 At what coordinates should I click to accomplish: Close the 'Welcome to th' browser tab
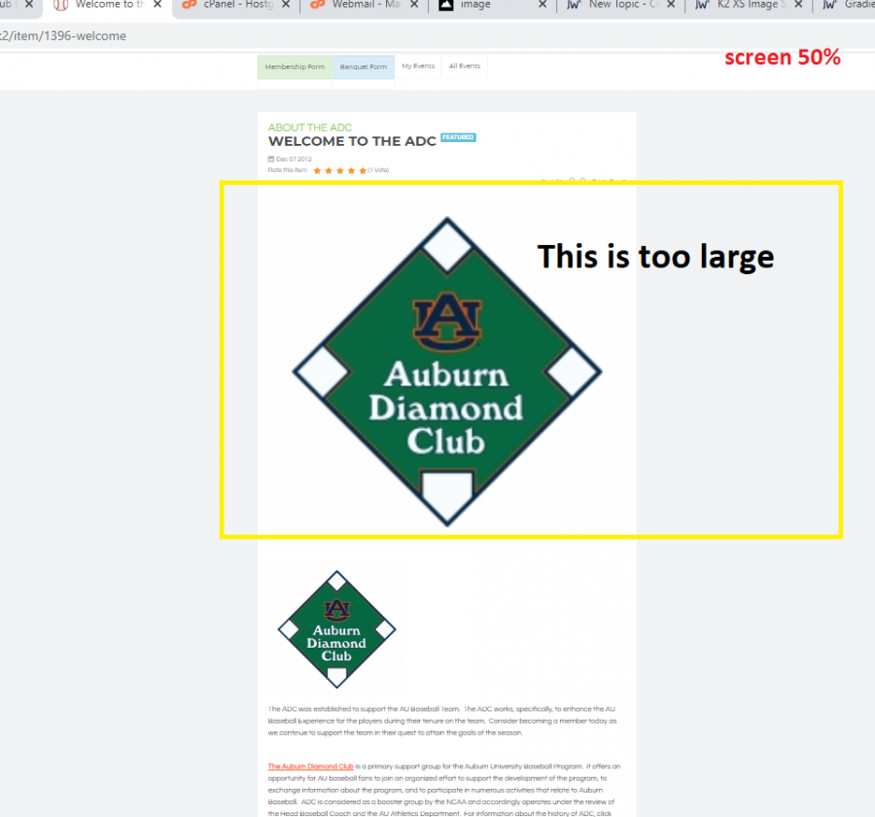pos(157,5)
